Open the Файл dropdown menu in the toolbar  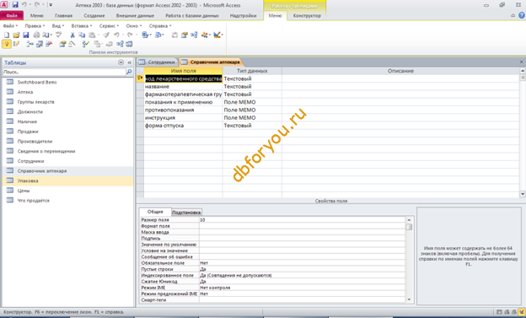click(x=10, y=26)
